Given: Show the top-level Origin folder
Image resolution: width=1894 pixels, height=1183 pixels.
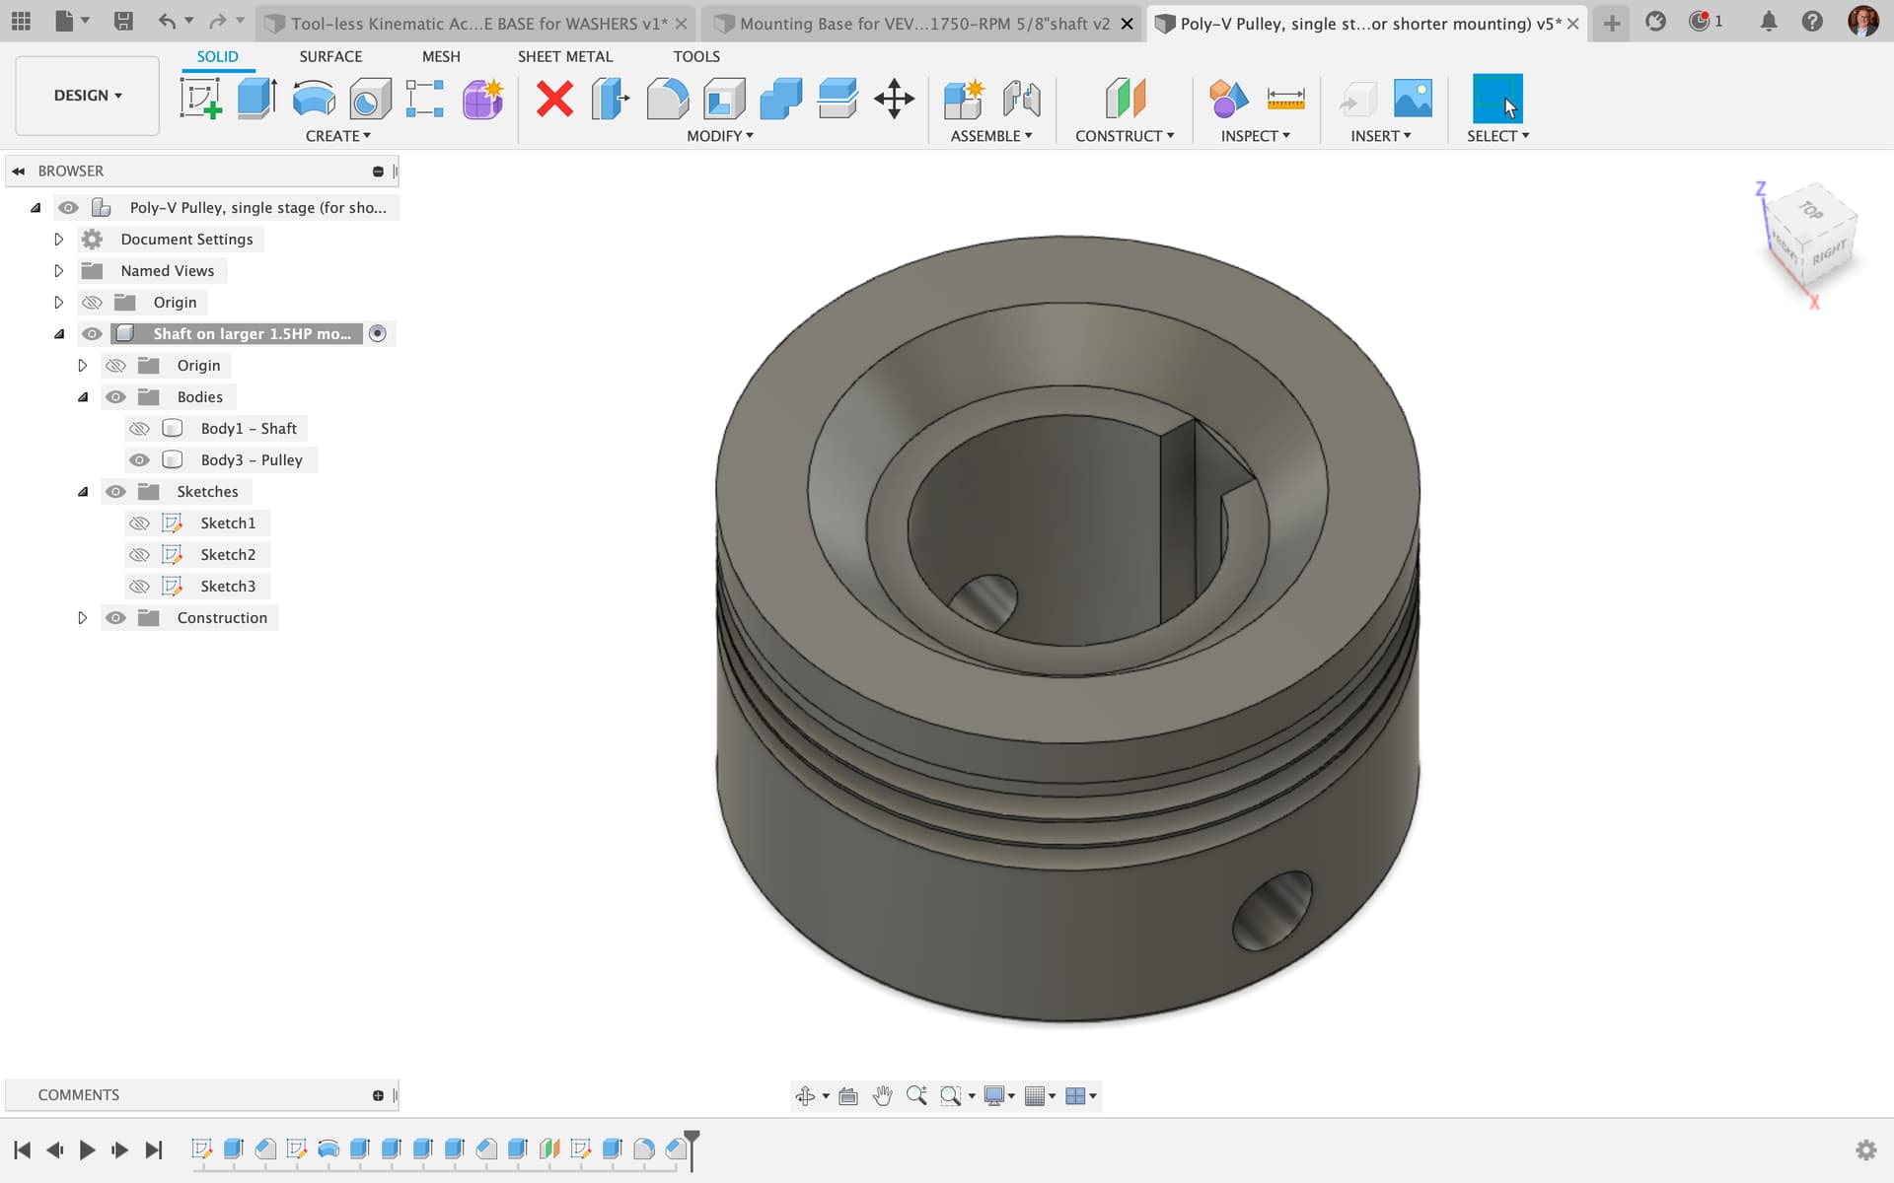Looking at the screenshot, I should pyautogui.click(x=92, y=302).
